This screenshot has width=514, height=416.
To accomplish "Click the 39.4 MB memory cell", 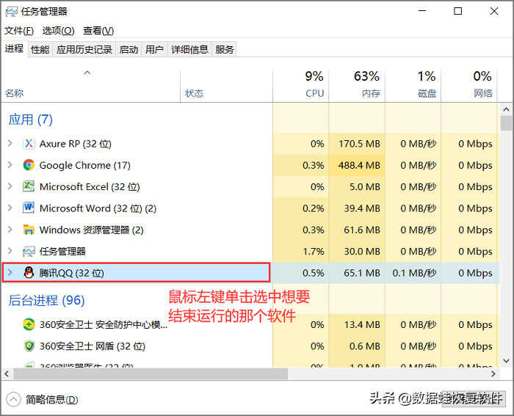I will [x=357, y=208].
